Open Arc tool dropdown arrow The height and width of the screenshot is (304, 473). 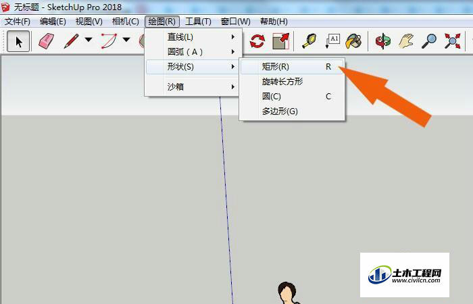click(x=126, y=39)
